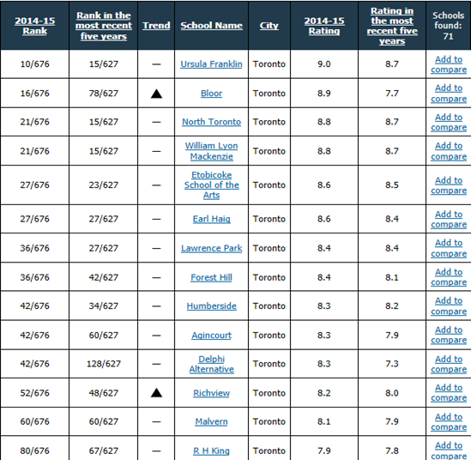Open Etobicoke School of the Arts link
The height and width of the screenshot is (460, 471).
(x=211, y=185)
